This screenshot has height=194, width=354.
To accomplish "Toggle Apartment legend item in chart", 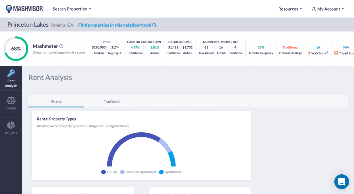I will (170, 172).
